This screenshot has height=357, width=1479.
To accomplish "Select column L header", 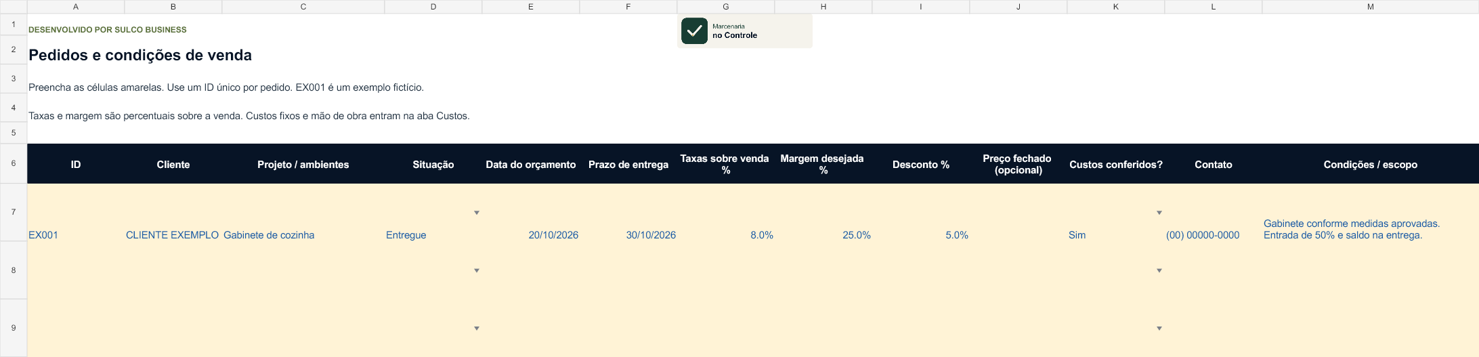I will pos(1214,7).
